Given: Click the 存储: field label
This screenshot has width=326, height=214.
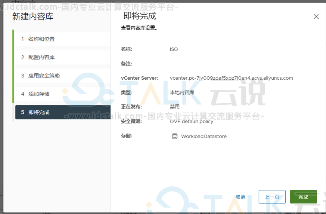Looking at the screenshot, I should tap(127, 136).
